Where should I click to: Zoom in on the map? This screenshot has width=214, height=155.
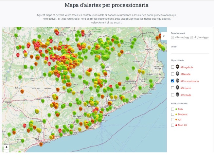coord(7,147)
